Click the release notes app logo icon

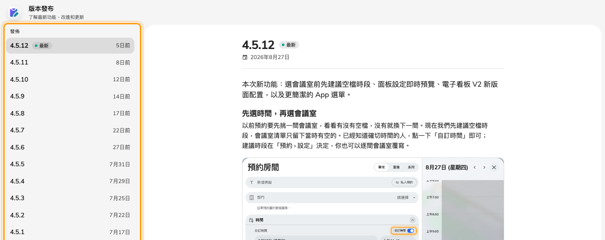(14, 13)
